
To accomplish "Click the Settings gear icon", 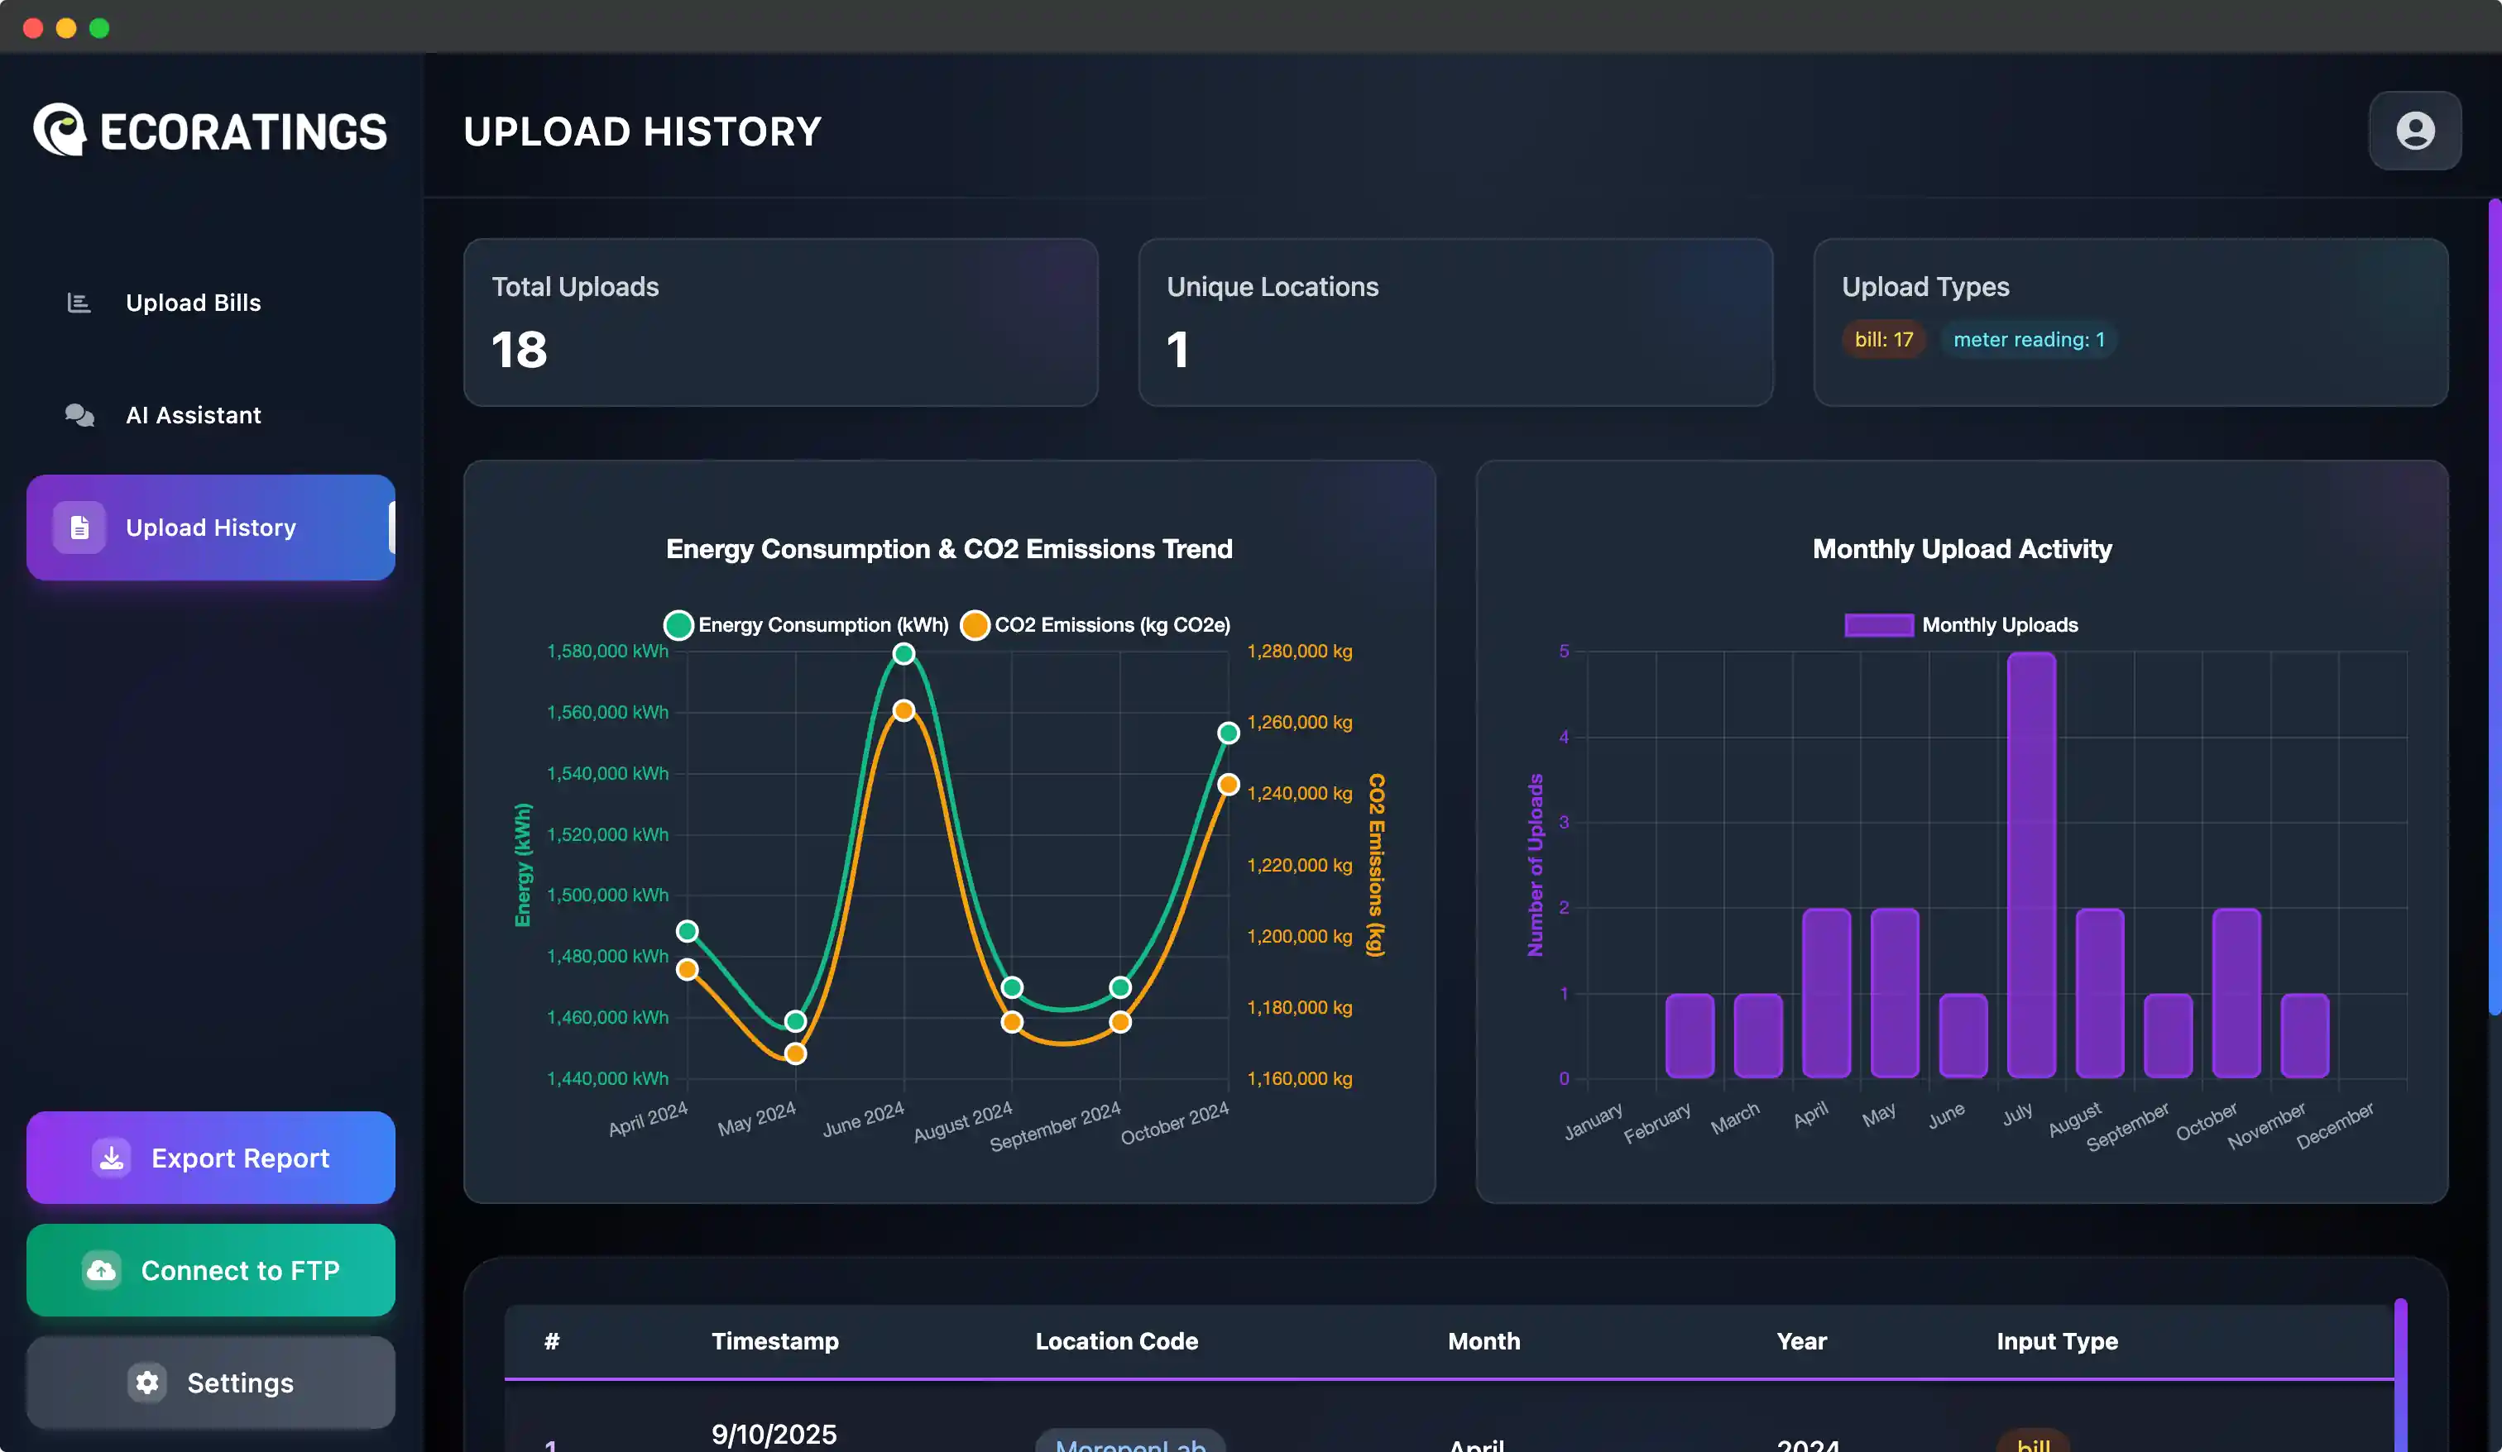I will (147, 1382).
